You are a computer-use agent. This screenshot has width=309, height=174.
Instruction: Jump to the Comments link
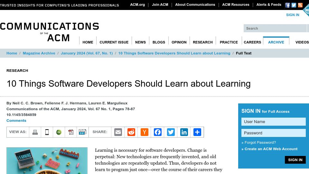(x=16, y=121)
